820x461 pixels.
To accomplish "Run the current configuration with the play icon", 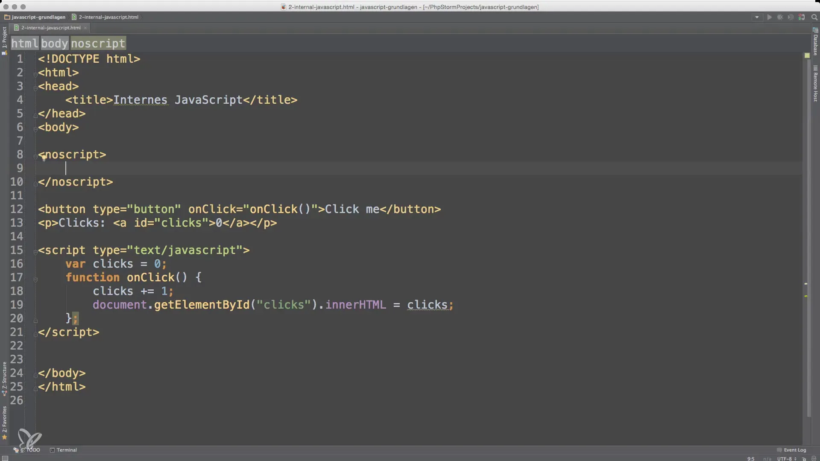I will point(769,18).
